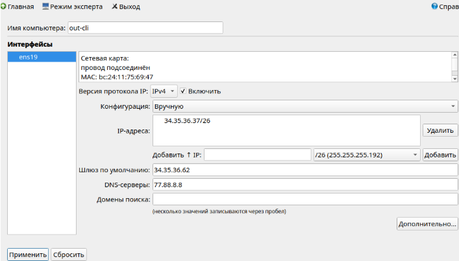Open the Справка help icon
This screenshot has height=261, width=459.
[x=434, y=6]
